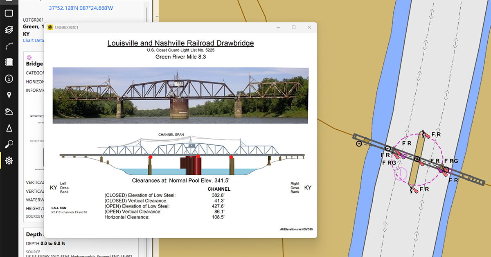491x257 pixels.
Task: Close the U3GR008301 bridge diagram window
Action: (309, 27)
